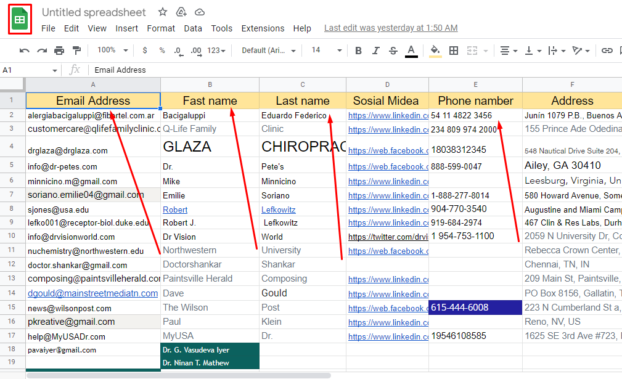The image size is (622, 379).
Task: Click the horizontal scrollbar
Action: [179, 375]
